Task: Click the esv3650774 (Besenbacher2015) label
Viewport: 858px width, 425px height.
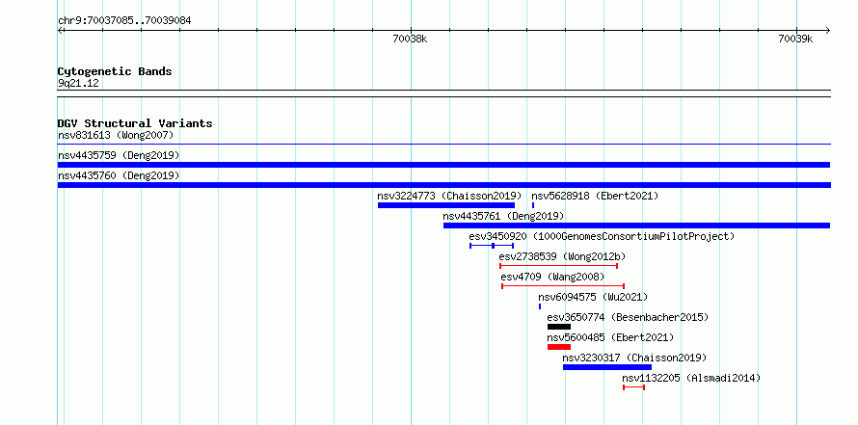Action: click(x=628, y=317)
